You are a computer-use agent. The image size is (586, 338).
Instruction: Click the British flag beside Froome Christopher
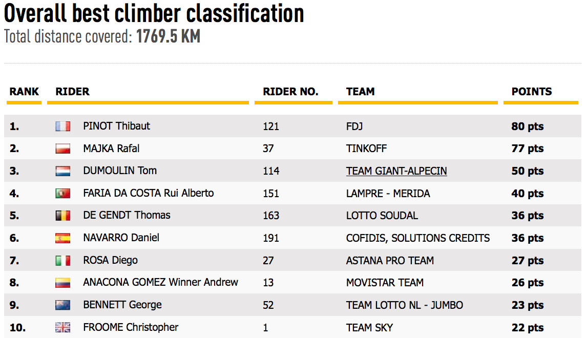click(x=63, y=328)
